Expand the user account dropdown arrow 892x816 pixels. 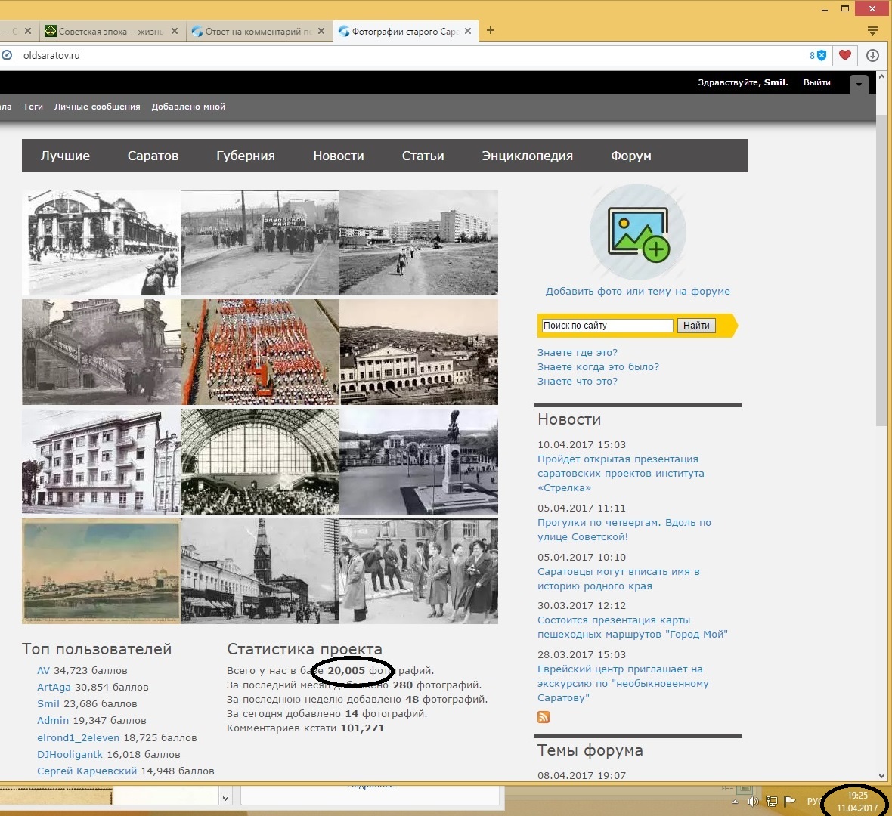pyautogui.click(x=859, y=85)
